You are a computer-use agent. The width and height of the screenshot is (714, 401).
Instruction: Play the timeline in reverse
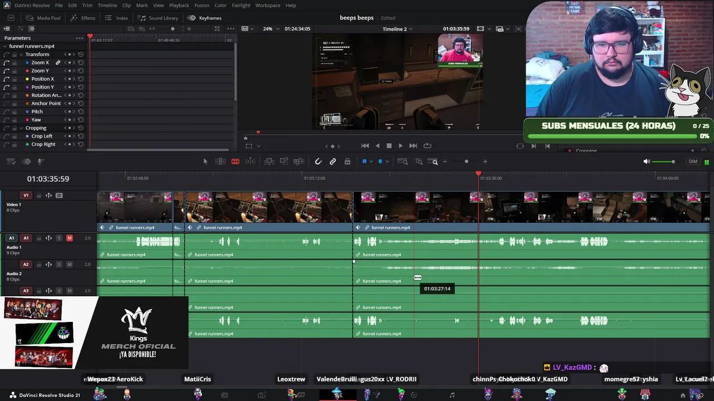[377, 146]
